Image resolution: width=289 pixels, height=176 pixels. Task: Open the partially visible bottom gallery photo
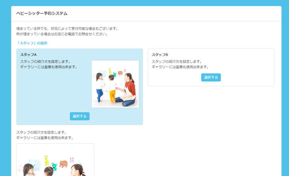point(55,160)
